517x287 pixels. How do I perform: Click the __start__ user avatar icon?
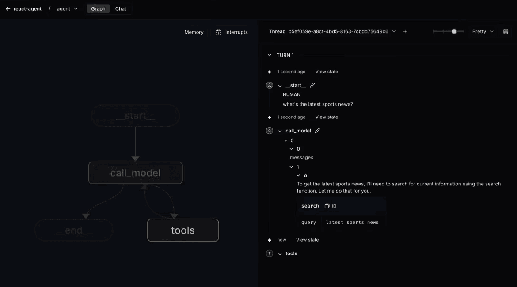[x=270, y=85]
